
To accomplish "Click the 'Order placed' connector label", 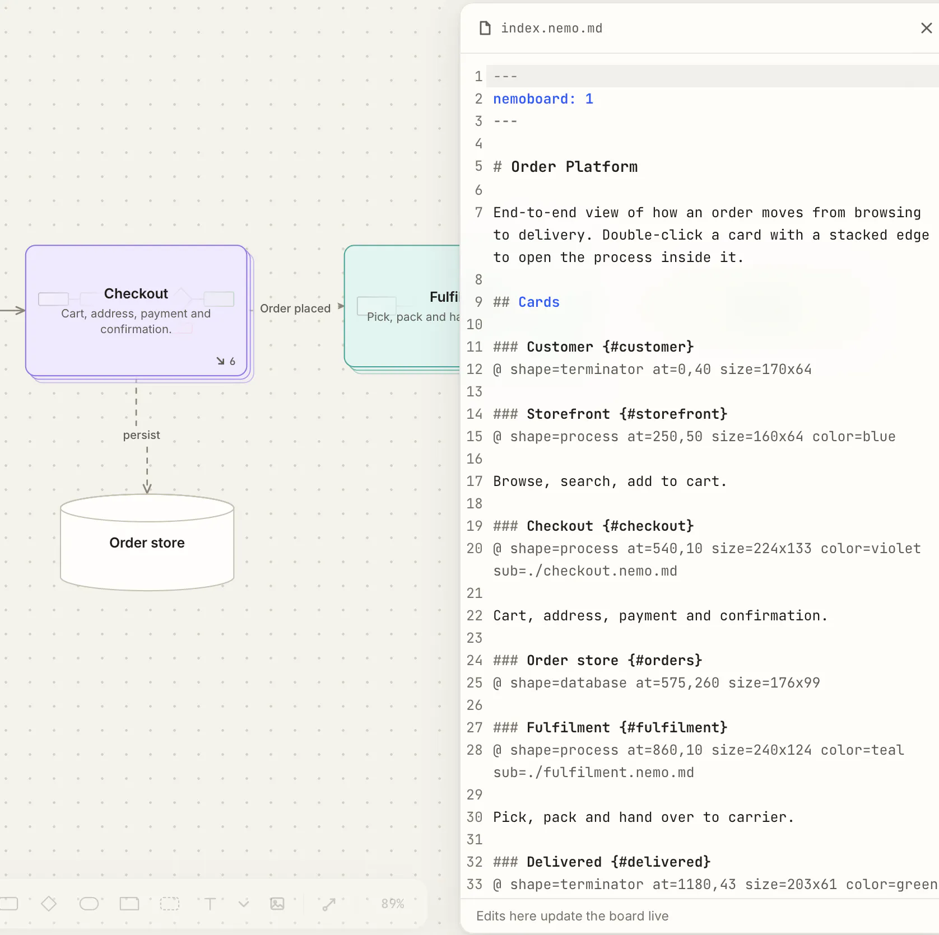I will pos(295,308).
